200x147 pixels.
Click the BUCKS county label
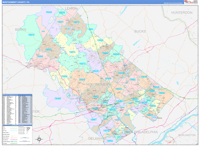pyautogui.click(x=140, y=31)
